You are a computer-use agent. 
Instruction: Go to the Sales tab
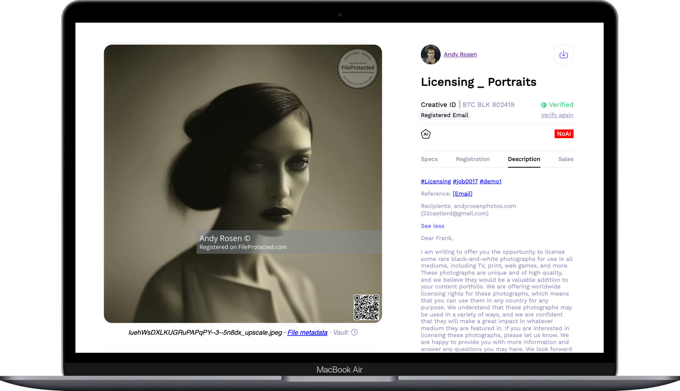point(565,159)
